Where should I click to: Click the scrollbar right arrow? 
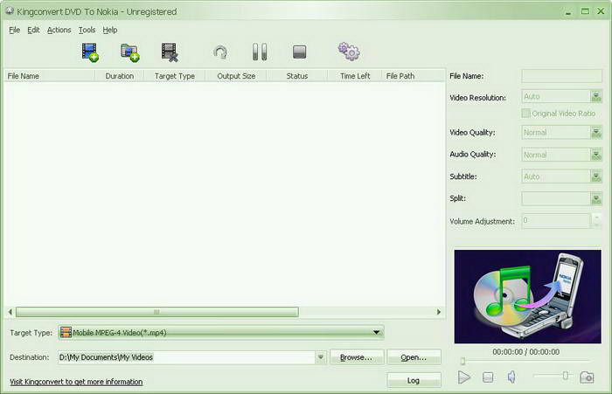439,312
